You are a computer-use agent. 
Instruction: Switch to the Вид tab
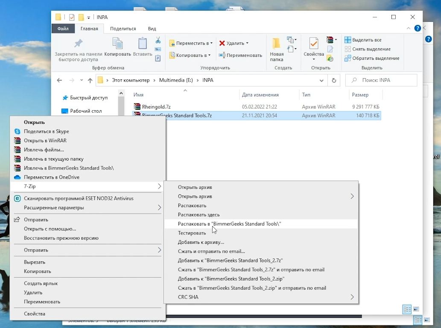tap(152, 29)
